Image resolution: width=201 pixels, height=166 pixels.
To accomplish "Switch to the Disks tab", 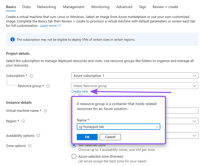I will coord(26,7).
